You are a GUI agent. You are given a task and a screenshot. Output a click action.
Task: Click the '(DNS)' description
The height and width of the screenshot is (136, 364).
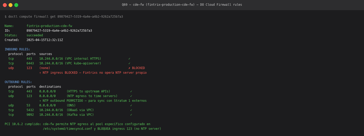tap(71, 105)
